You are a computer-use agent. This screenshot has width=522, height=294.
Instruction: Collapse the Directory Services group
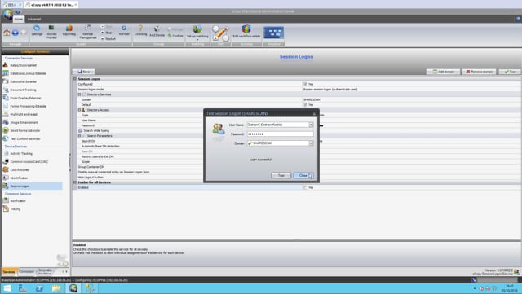point(79,94)
